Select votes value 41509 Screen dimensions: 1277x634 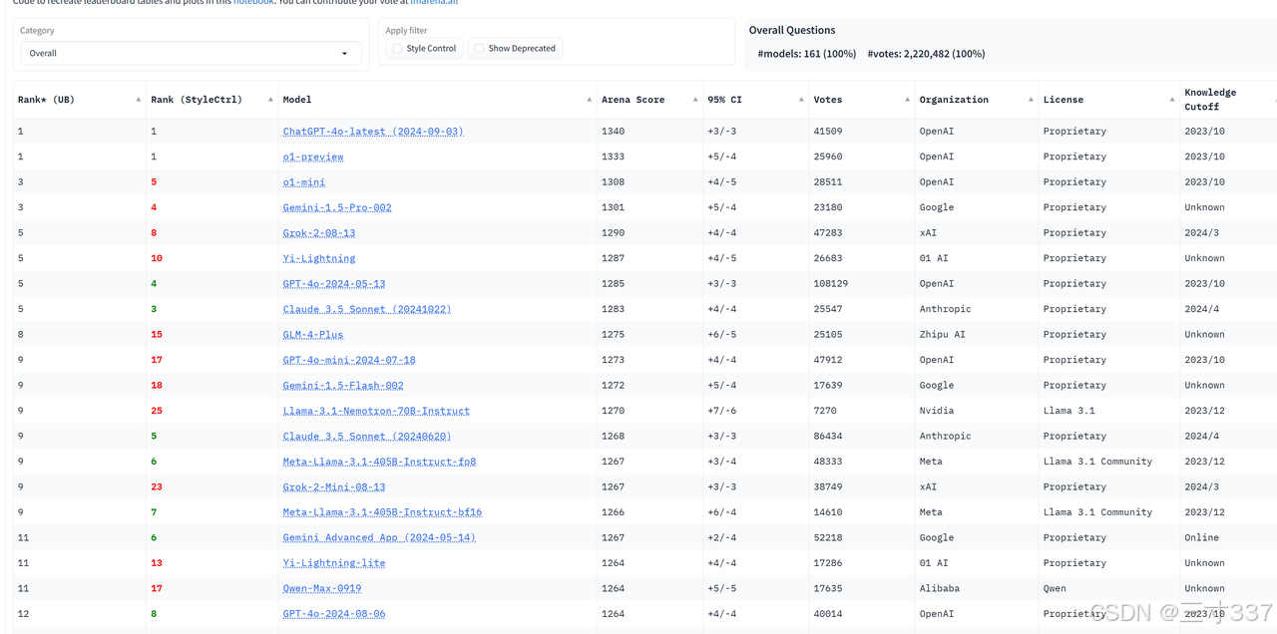click(x=828, y=132)
